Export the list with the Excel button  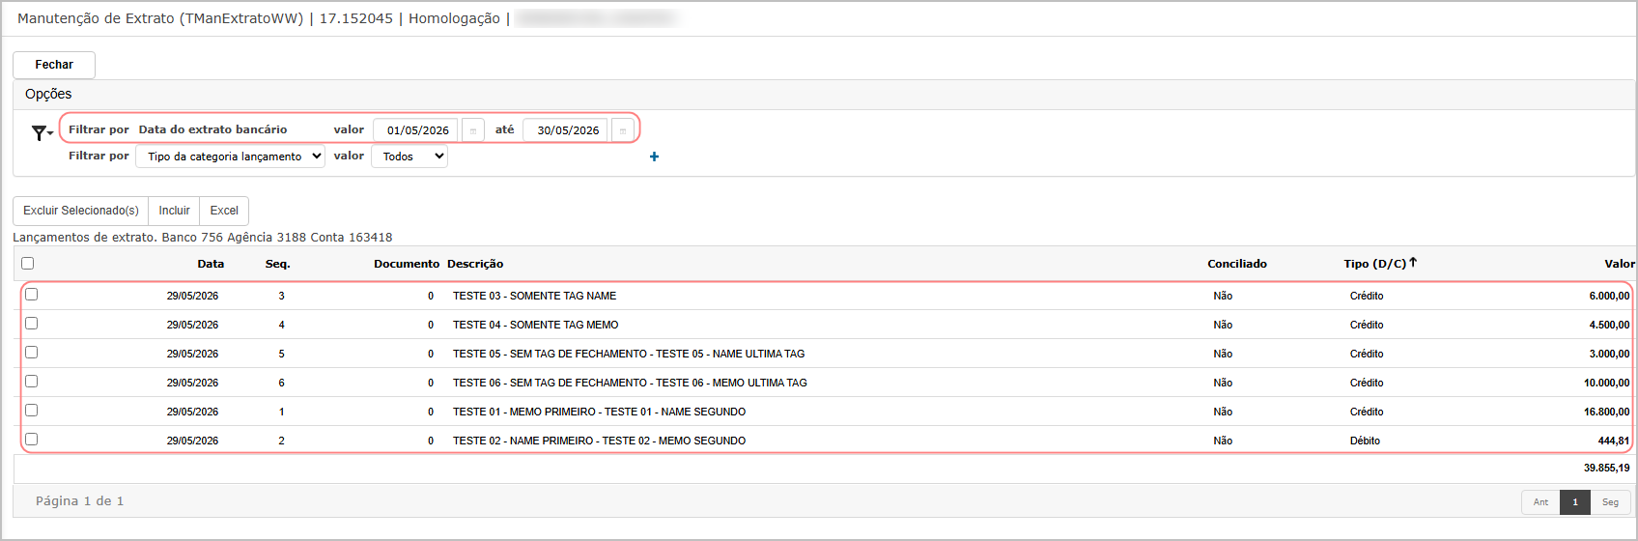(x=224, y=211)
